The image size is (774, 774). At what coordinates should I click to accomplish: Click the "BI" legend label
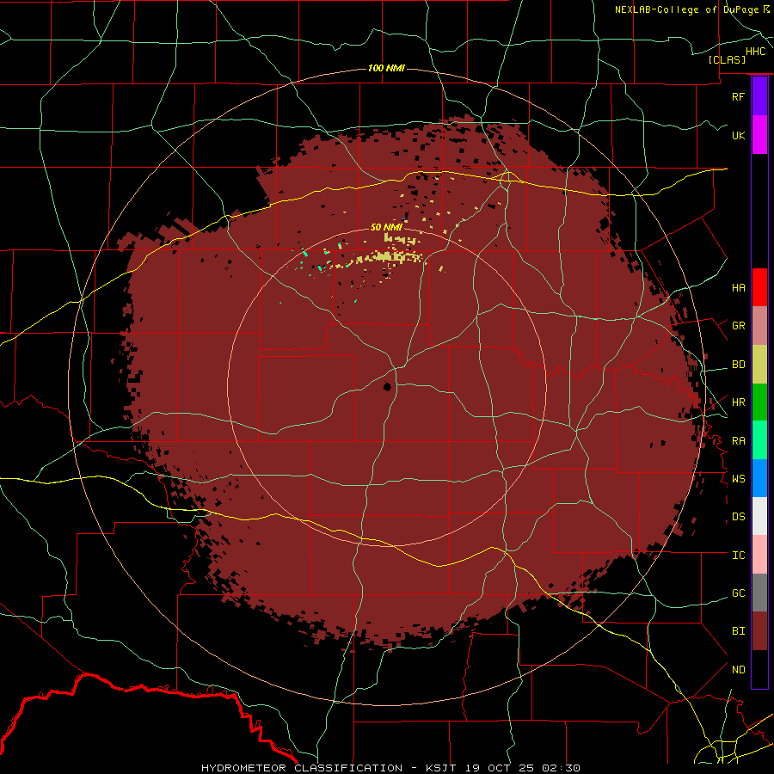pos(738,631)
